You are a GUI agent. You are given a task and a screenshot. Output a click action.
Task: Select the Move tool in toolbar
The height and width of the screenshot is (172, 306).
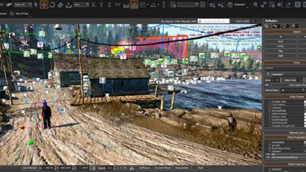coord(44,5)
